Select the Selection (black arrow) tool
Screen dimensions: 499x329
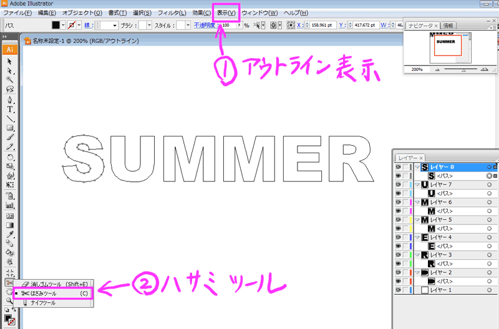click(x=10, y=61)
